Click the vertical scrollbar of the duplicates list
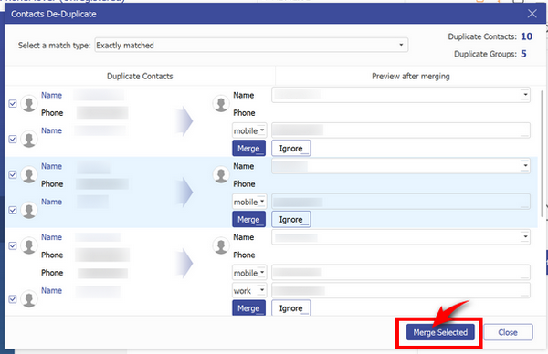548x354 pixels. (543, 153)
